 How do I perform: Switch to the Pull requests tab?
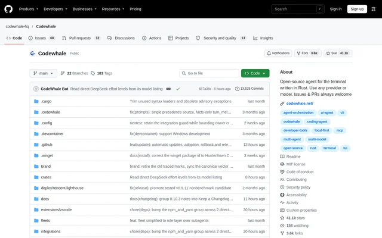tap(81, 38)
